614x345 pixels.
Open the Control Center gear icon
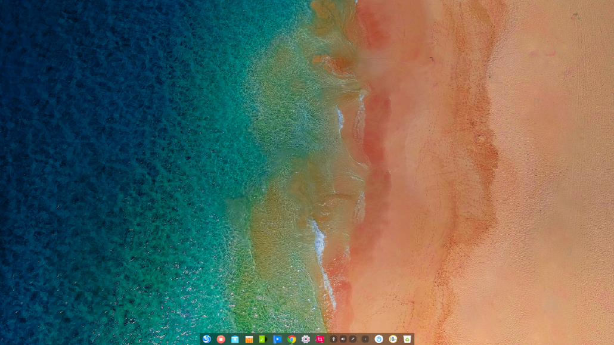(306, 339)
